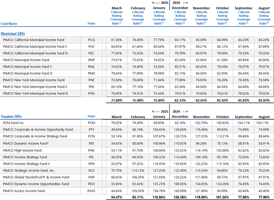
Task: Click the PIMCO Municipal Income Fund name cell
Action: point(26,60)
